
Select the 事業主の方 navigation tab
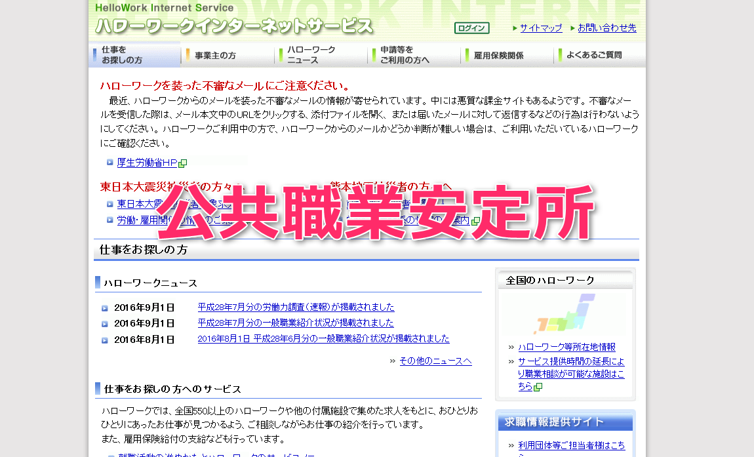click(x=227, y=55)
